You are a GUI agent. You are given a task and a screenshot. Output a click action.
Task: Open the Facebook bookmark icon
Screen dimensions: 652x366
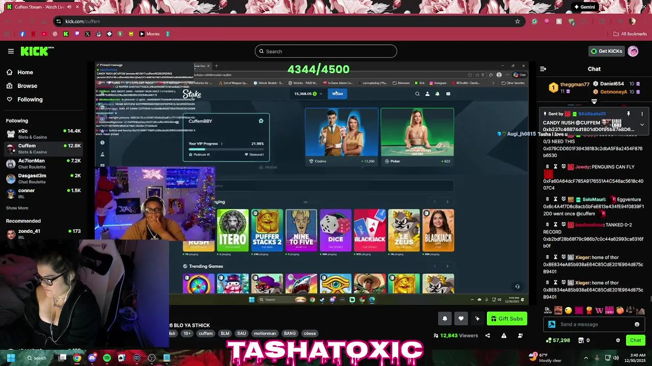[22, 34]
